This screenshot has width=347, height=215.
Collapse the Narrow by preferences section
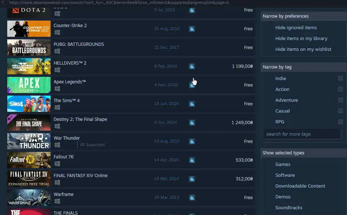304,16
